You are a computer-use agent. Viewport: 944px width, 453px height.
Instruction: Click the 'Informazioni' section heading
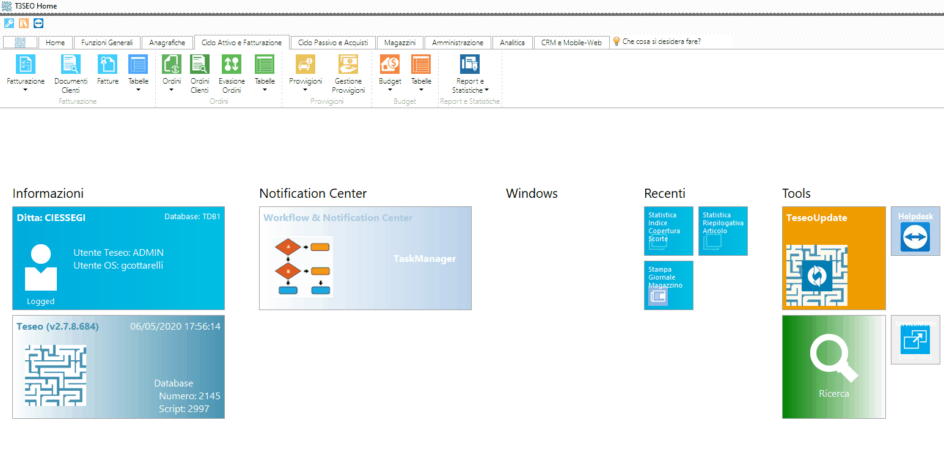[48, 193]
